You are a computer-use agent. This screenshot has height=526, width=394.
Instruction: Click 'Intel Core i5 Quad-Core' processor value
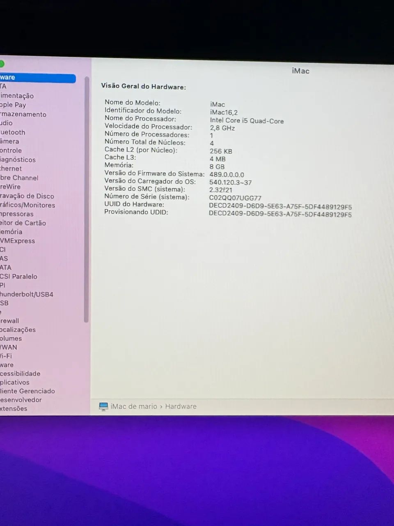[x=247, y=121]
